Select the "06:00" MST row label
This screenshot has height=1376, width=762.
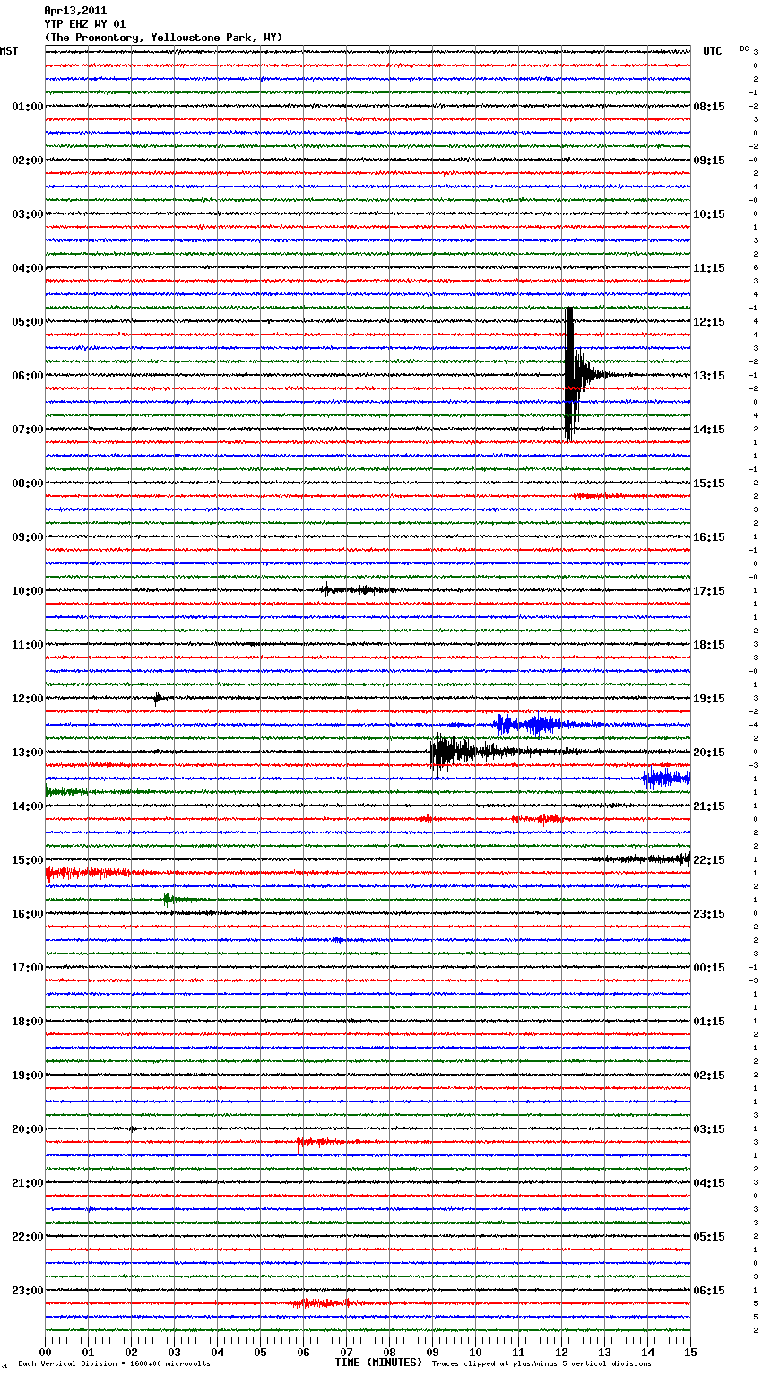coord(28,376)
